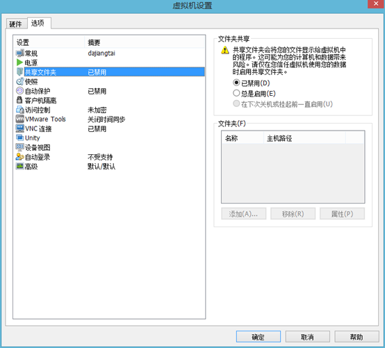
Task: Select the 访问控制 row label
Action: point(38,110)
